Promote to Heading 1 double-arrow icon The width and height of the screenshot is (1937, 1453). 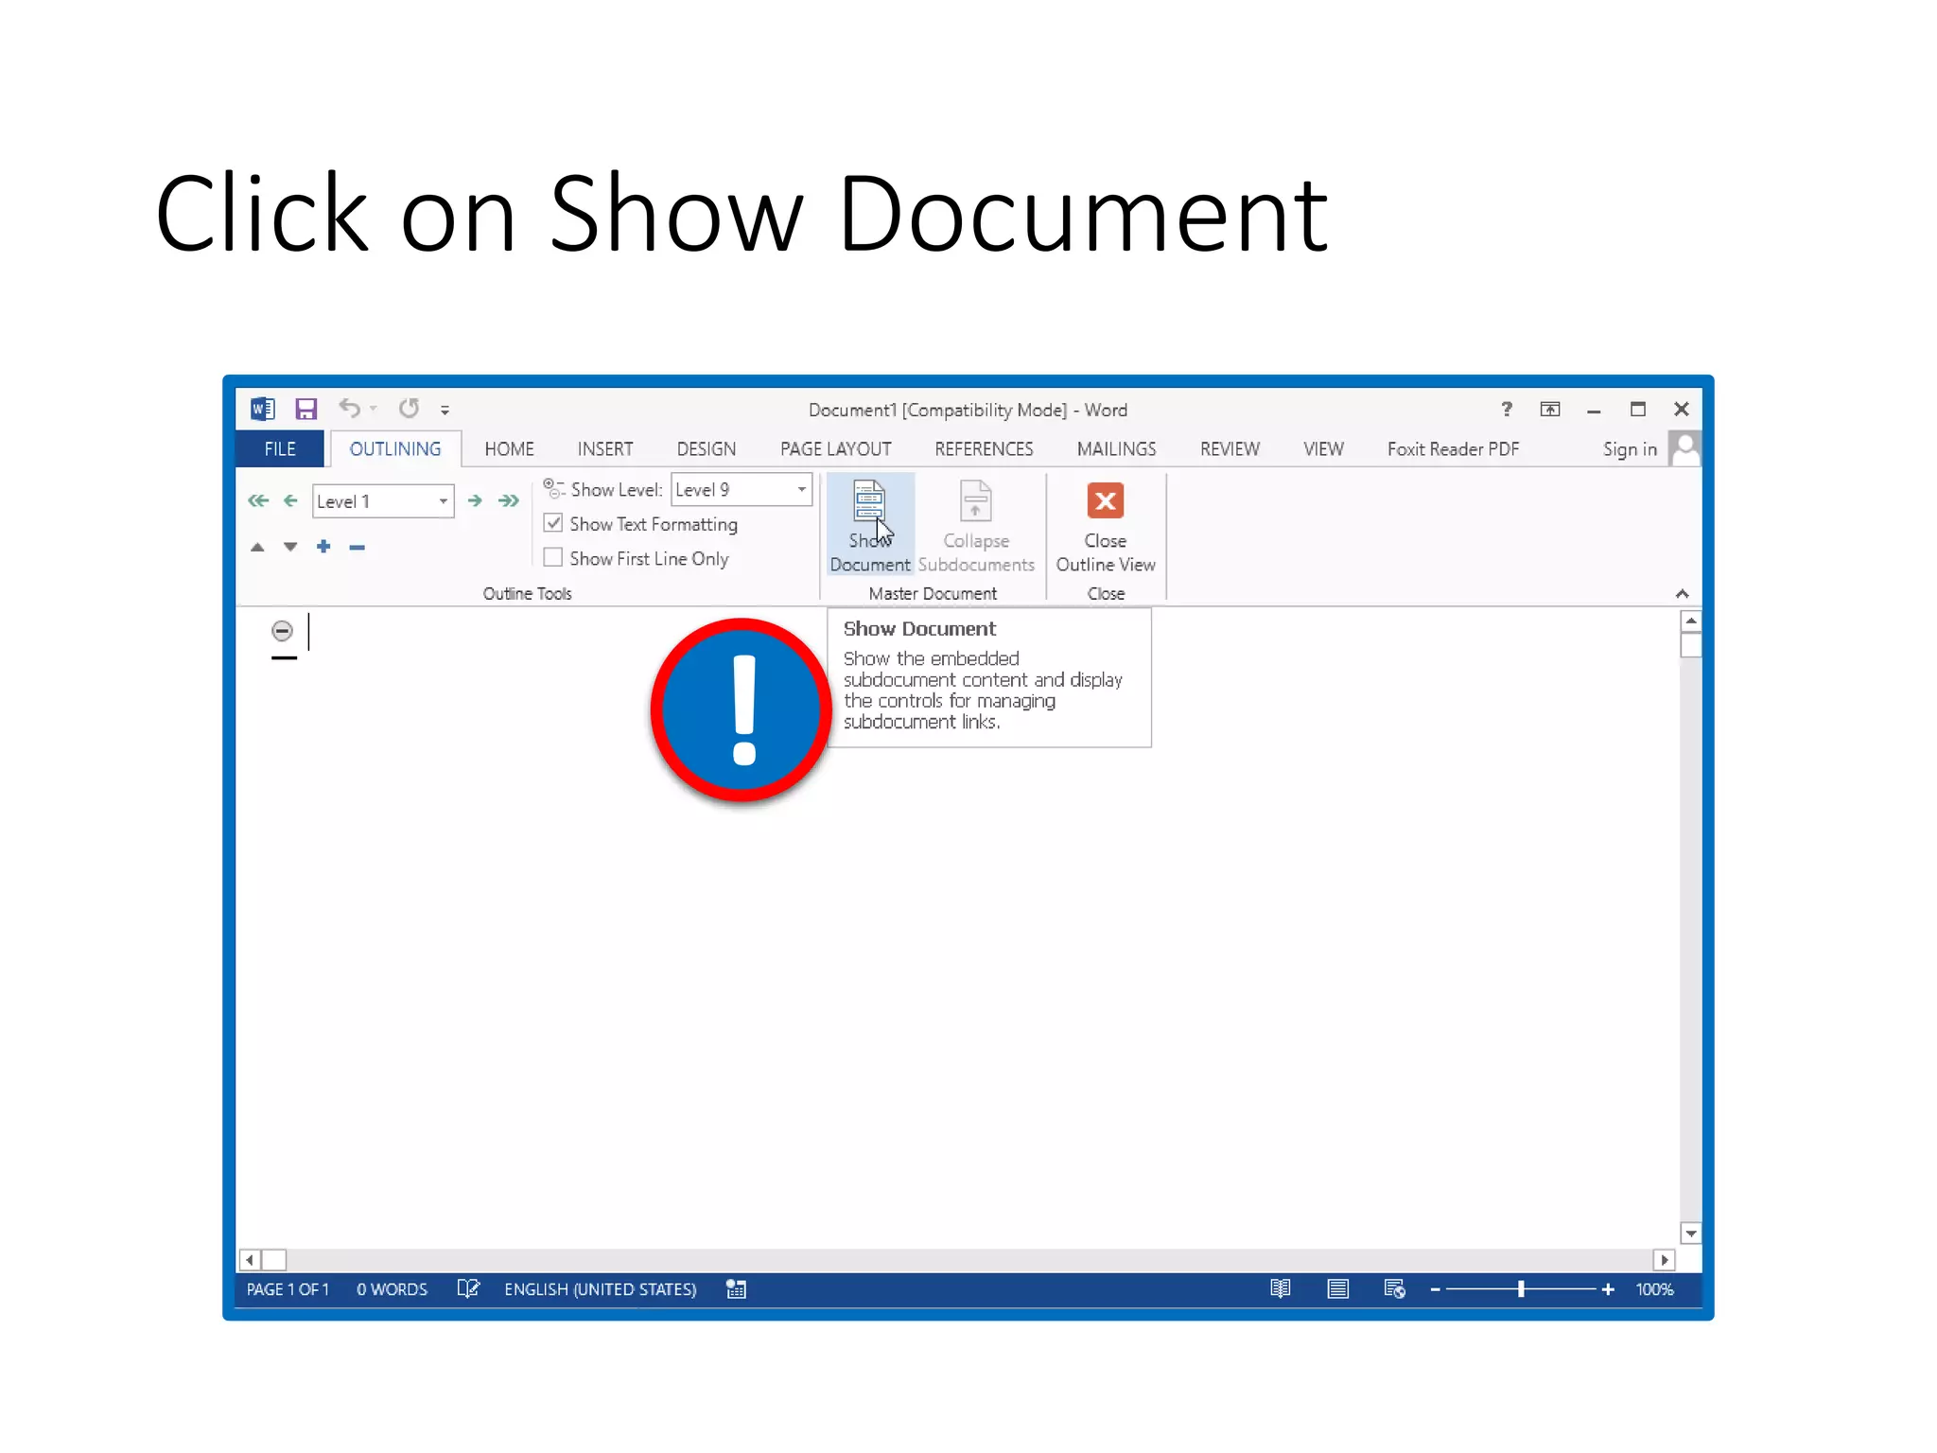tap(258, 500)
